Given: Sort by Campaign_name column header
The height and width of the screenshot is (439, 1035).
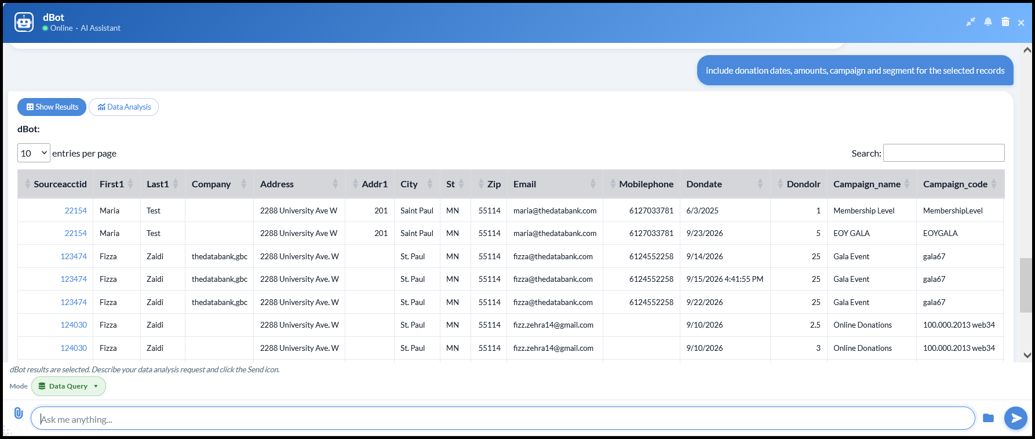Looking at the screenshot, I should point(872,184).
